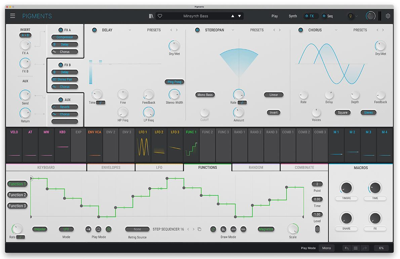Open the hamburger main menu
This screenshot has width=400, height=259.
tap(12, 16)
